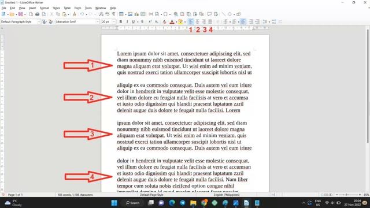Screen dimensions: 370x208
Task: Click the Insert Comment icon
Action: pyautogui.click(x=209, y=14)
